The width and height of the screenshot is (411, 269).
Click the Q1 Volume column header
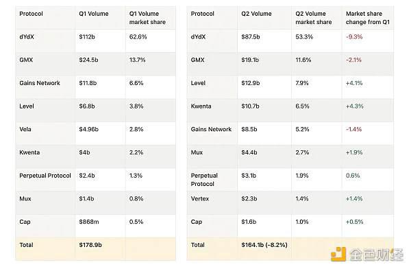coord(94,14)
